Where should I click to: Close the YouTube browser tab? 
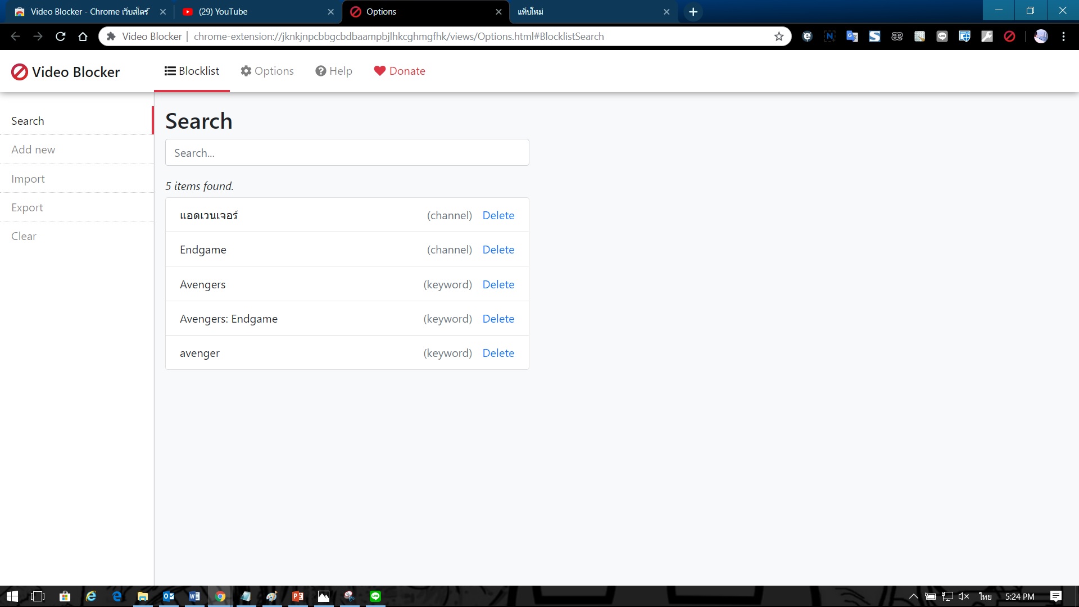pyautogui.click(x=330, y=11)
